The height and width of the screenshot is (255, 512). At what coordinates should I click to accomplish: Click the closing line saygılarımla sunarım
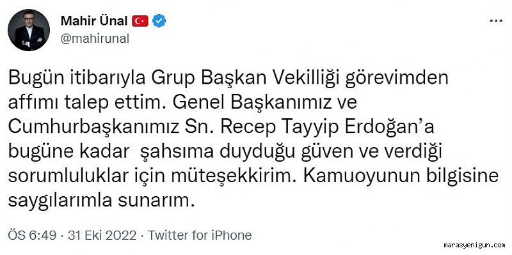[102, 201]
